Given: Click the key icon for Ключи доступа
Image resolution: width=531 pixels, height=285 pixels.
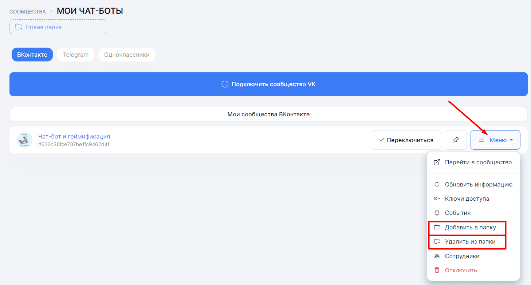Looking at the screenshot, I should (x=437, y=199).
